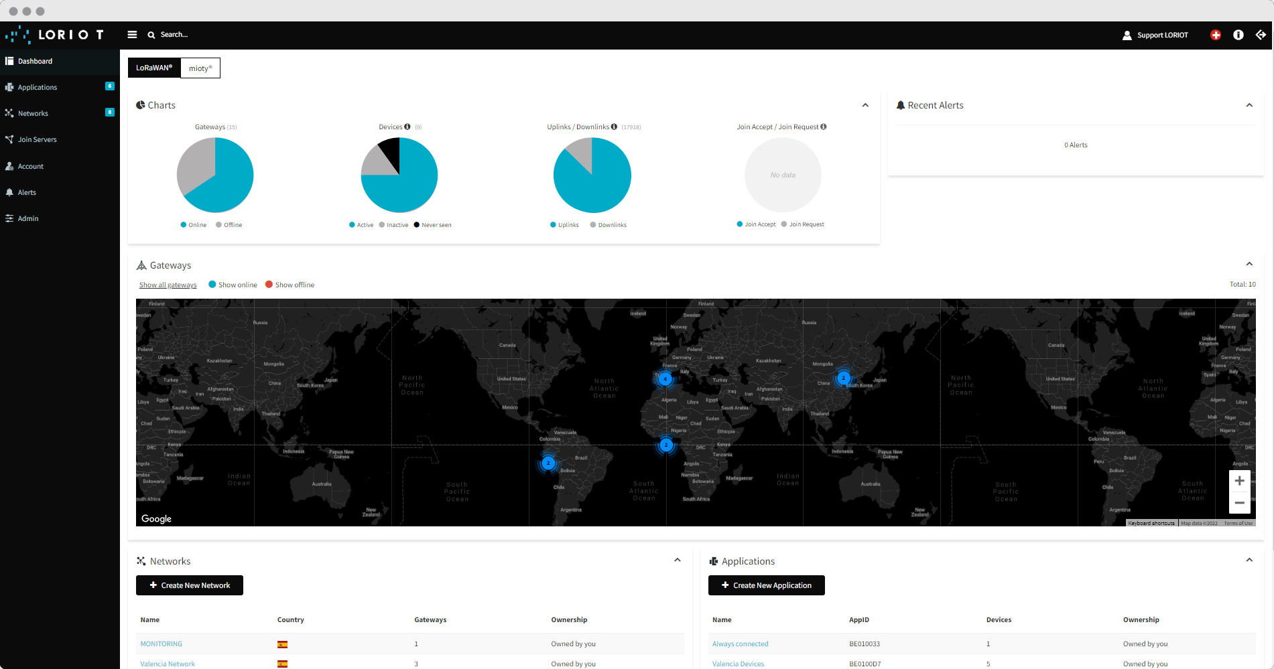
Task: Click the gateway cluster over Europe
Action: (665, 379)
